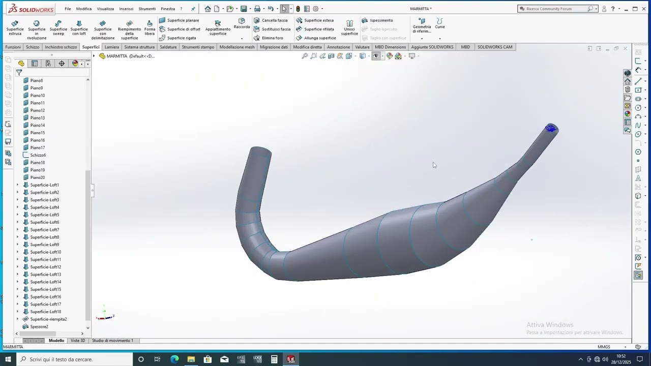Screen dimensions: 651x366
Task: Choose the Sostituisci faccia command
Action: [272, 29]
